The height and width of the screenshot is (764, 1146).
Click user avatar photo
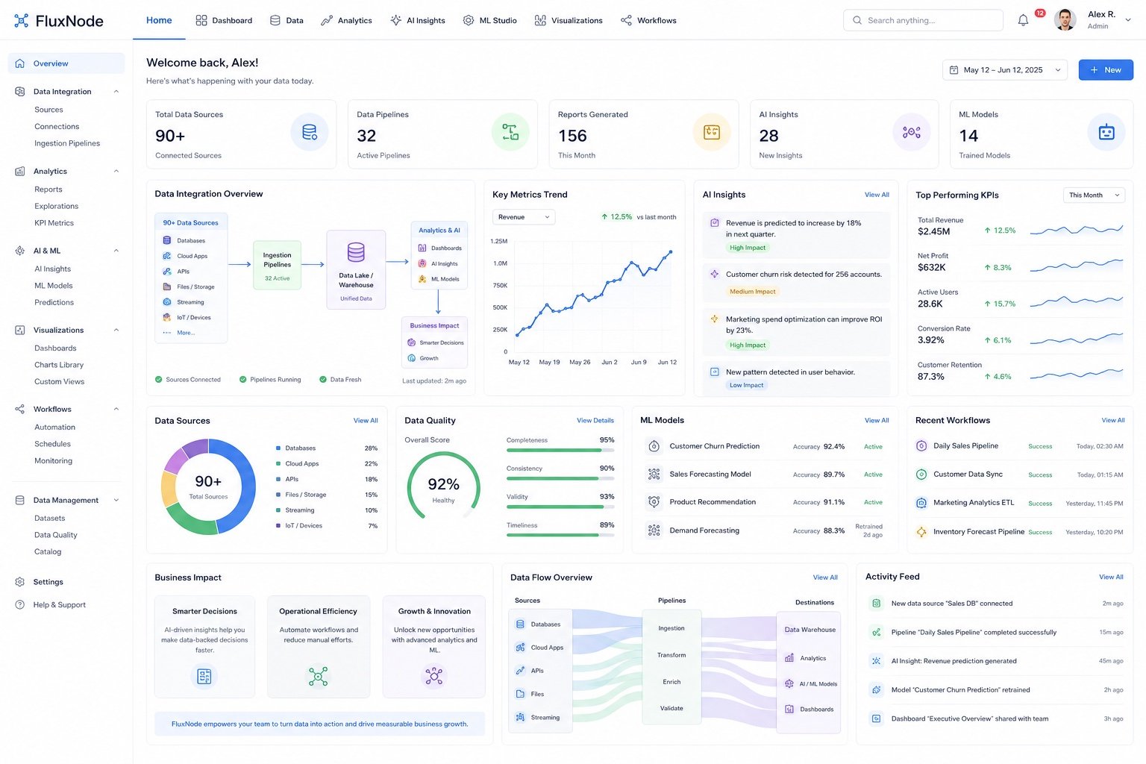point(1065,20)
